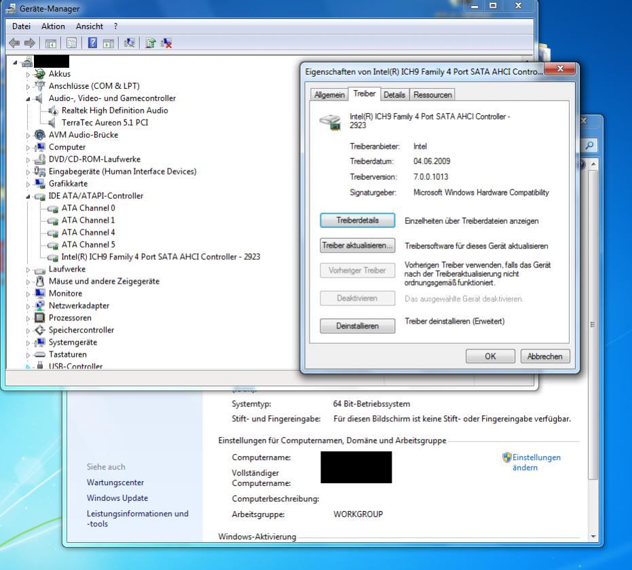Collapse Audio-, Video- und Gamecontroller node
The width and height of the screenshot is (632, 570).
pos(28,98)
